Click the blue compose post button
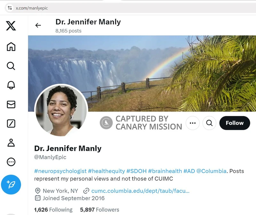256x215 pixels. [x=11, y=185]
